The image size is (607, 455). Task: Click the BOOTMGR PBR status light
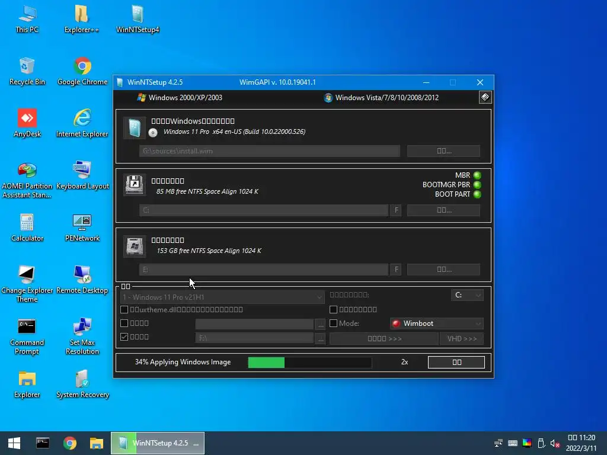click(477, 185)
